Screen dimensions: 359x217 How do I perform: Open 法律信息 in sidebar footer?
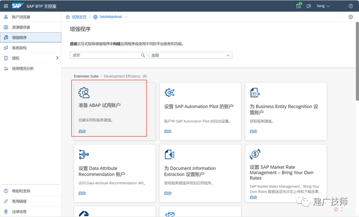(x=31, y=212)
